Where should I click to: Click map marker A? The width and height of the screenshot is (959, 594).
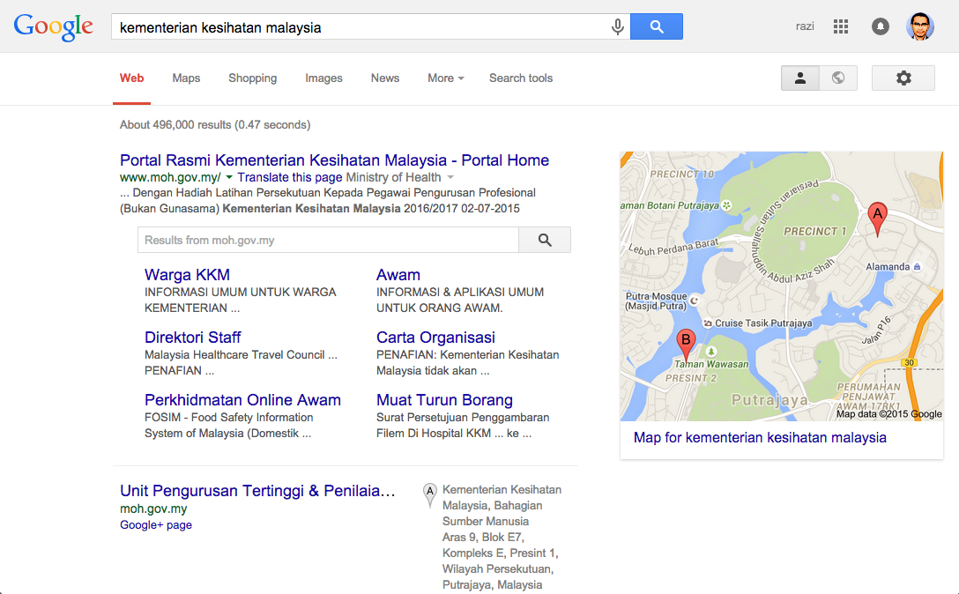click(878, 219)
